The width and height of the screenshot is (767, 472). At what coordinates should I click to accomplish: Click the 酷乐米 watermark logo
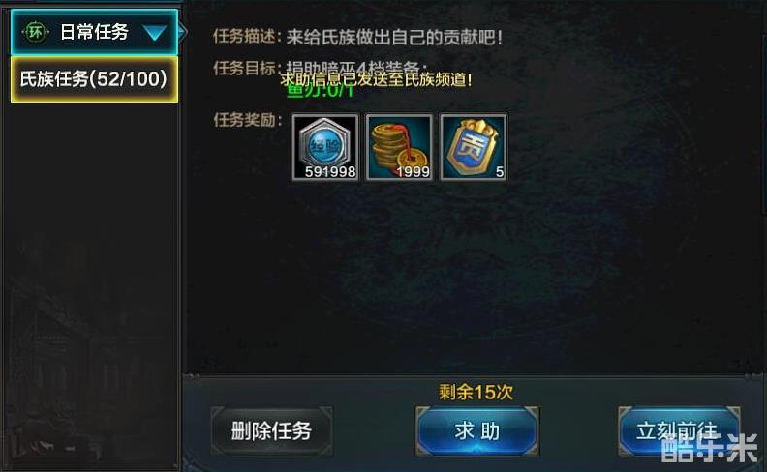click(x=709, y=449)
